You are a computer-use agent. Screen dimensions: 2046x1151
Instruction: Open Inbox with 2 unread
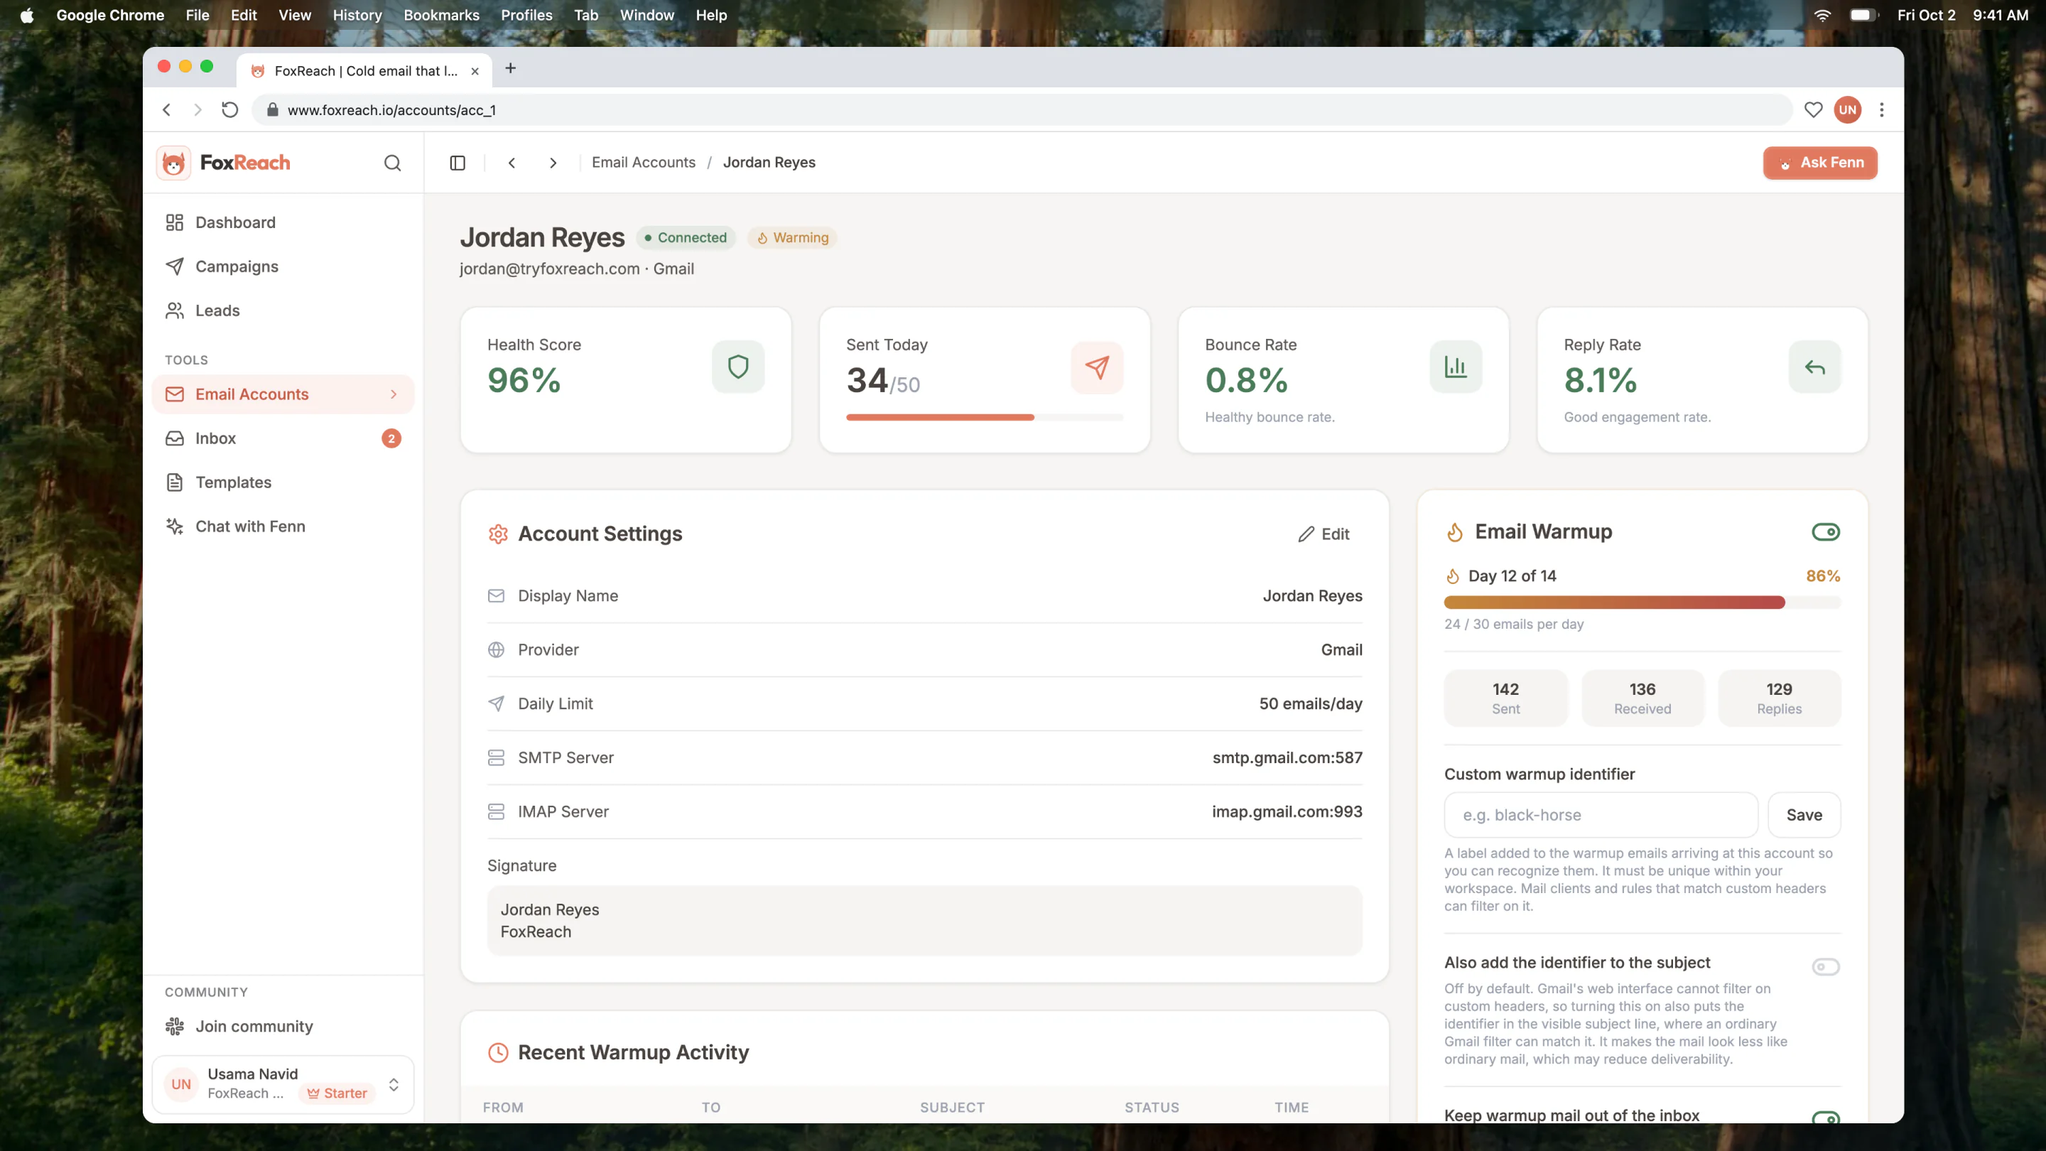coord(283,438)
